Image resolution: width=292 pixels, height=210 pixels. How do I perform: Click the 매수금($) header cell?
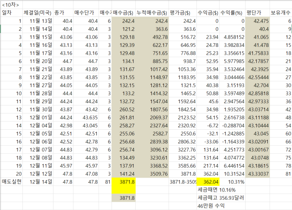tap(123, 13)
